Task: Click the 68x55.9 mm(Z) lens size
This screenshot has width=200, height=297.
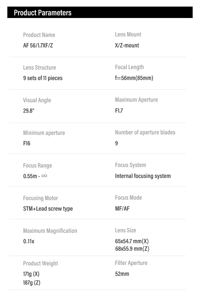Action: [x=132, y=249]
